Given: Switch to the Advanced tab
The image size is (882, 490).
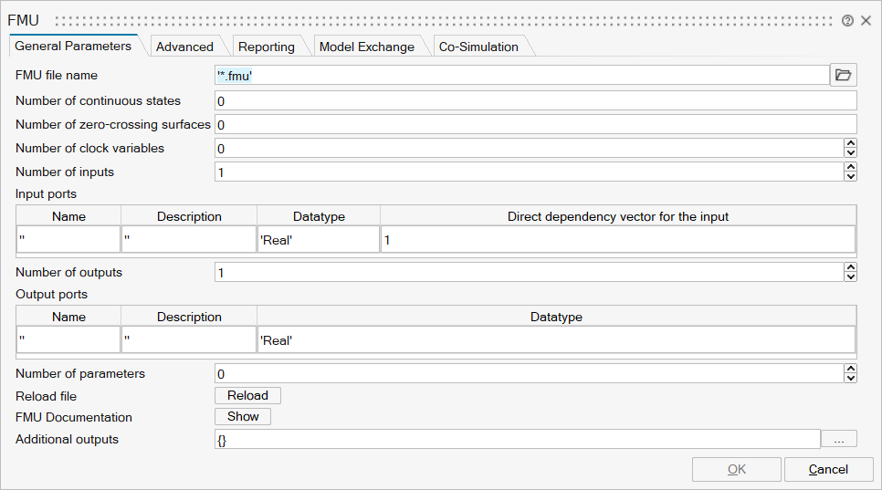Looking at the screenshot, I should [184, 47].
